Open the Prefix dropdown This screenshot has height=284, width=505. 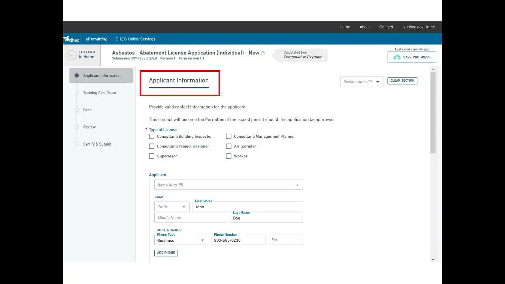coord(172,207)
